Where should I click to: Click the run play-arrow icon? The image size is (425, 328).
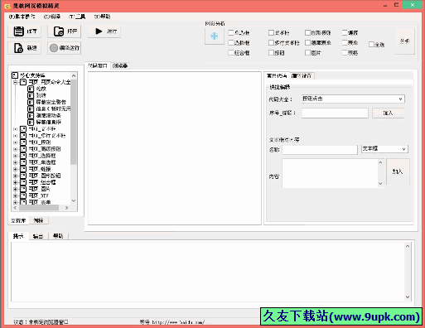coord(99,31)
